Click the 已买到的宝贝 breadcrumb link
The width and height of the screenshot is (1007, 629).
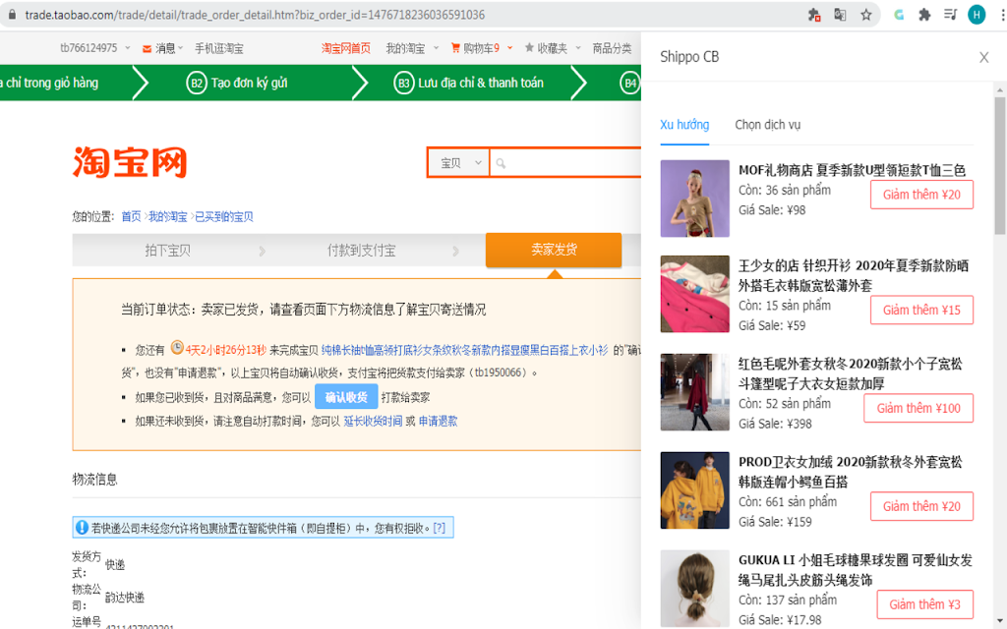(224, 217)
